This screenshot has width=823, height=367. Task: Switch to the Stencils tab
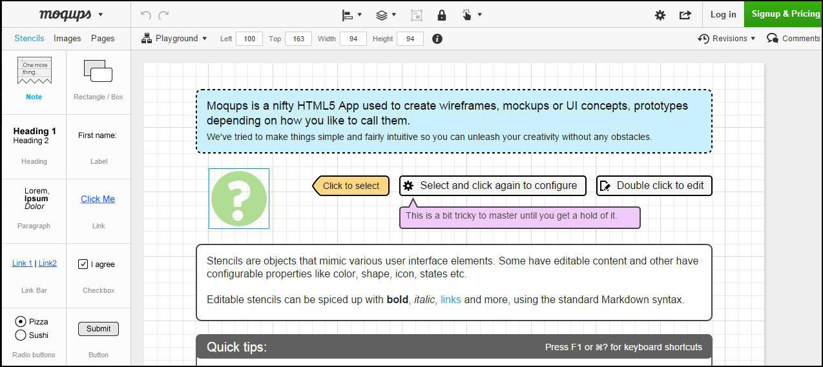29,39
